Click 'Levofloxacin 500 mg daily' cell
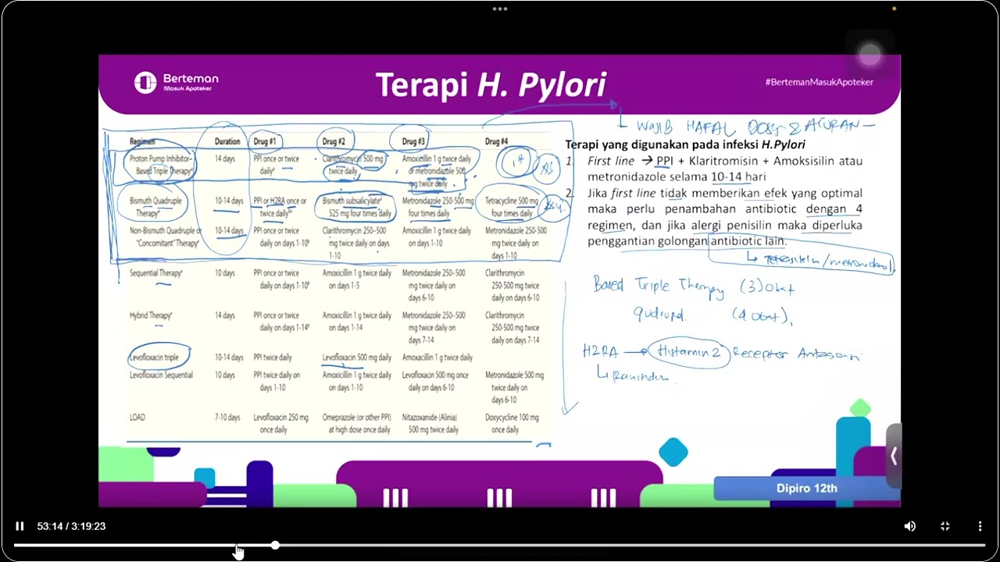This screenshot has height=562, width=1000. (x=357, y=357)
